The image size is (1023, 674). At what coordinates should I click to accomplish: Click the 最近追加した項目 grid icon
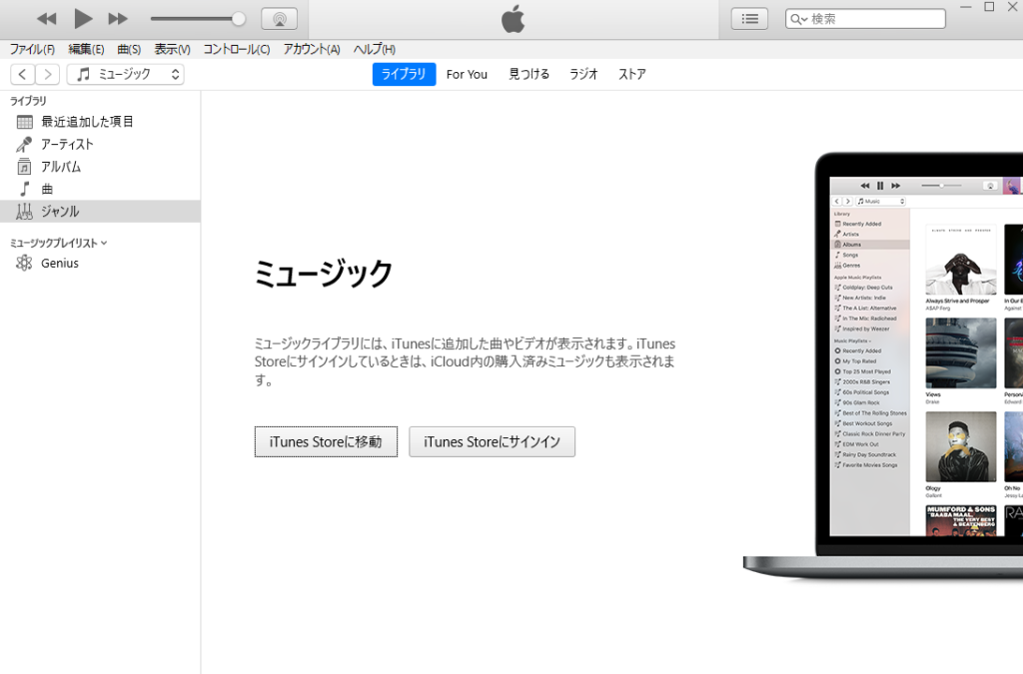25,122
